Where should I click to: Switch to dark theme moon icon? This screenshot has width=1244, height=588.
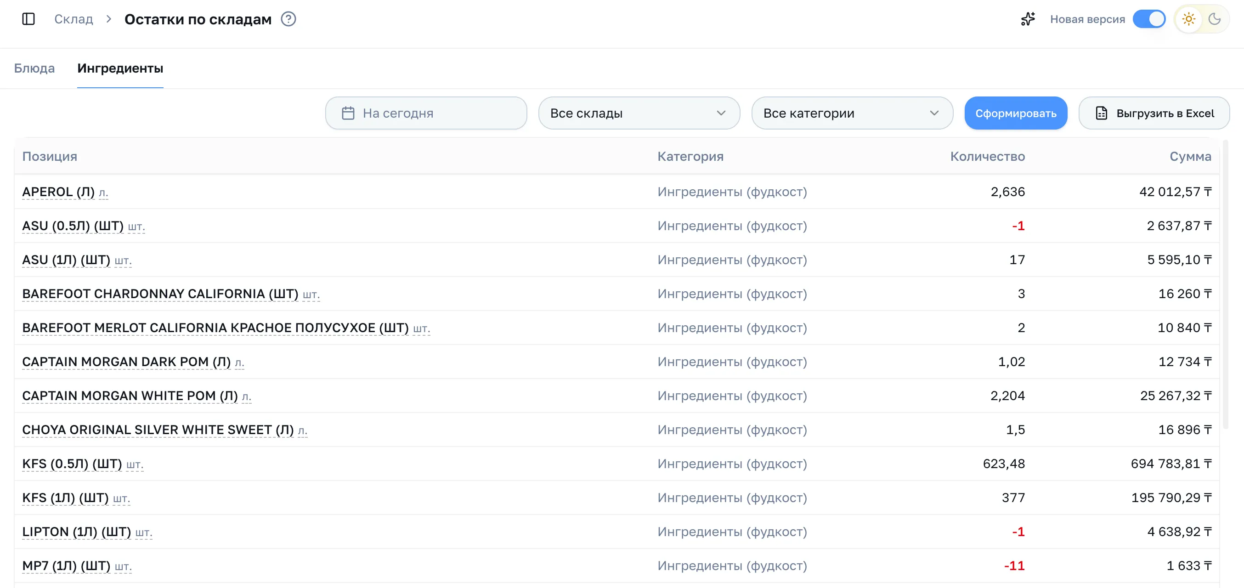(1214, 19)
